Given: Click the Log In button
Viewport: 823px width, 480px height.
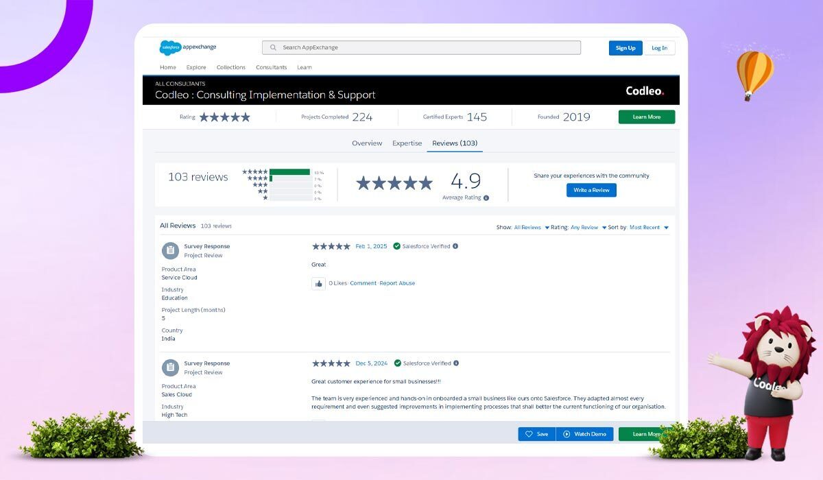Looking at the screenshot, I should 660,48.
